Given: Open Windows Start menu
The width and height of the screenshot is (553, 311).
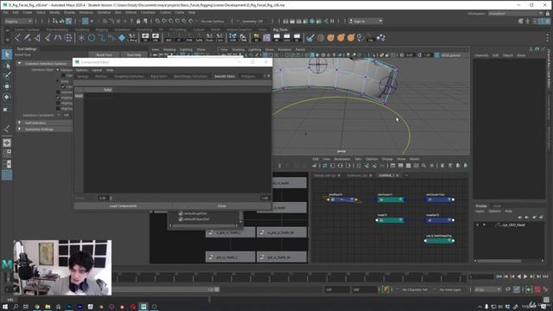Looking at the screenshot, I should [5, 307].
